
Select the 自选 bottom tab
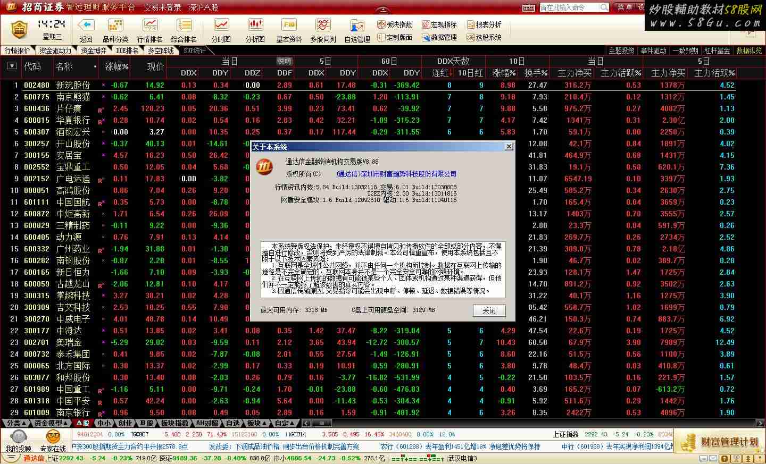pyautogui.click(x=233, y=423)
